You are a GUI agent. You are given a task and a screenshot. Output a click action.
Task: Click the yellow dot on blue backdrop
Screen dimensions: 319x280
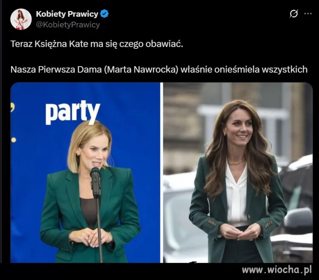pos(14,140)
